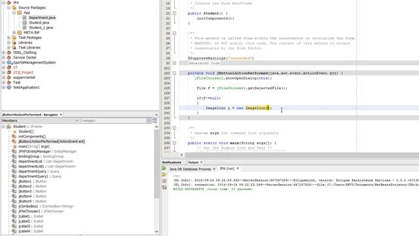Screen dimensions: 419x236
Task: Select jFileChooser1 field in Navigator
Action: click(41, 211)
